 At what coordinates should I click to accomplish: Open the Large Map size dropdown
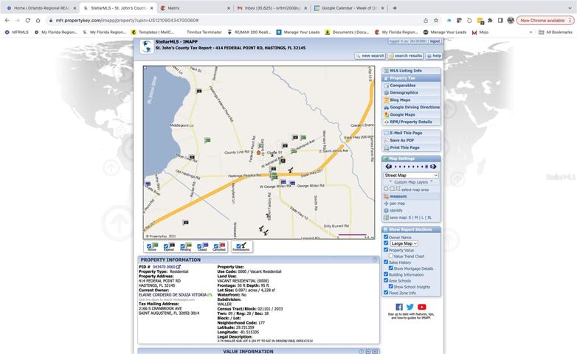(404, 243)
